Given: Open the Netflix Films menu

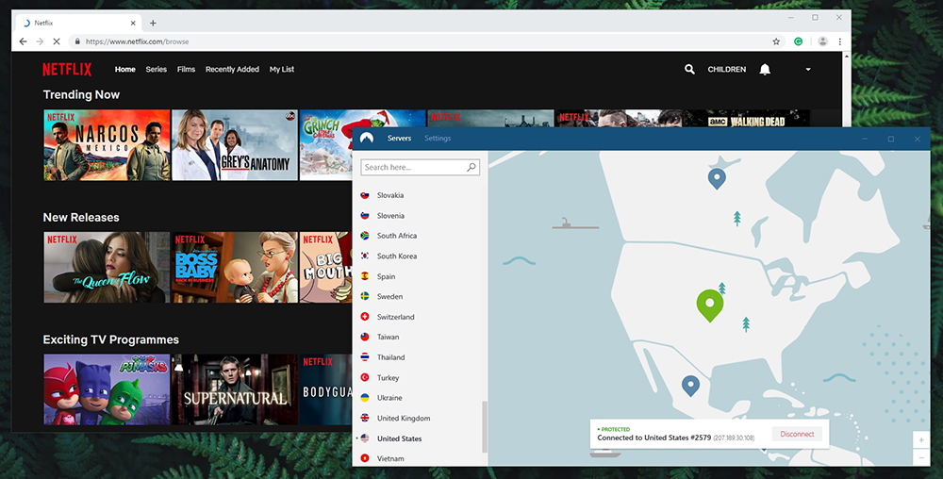Looking at the screenshot, I should pyautogui.click(x=186, y=69).
